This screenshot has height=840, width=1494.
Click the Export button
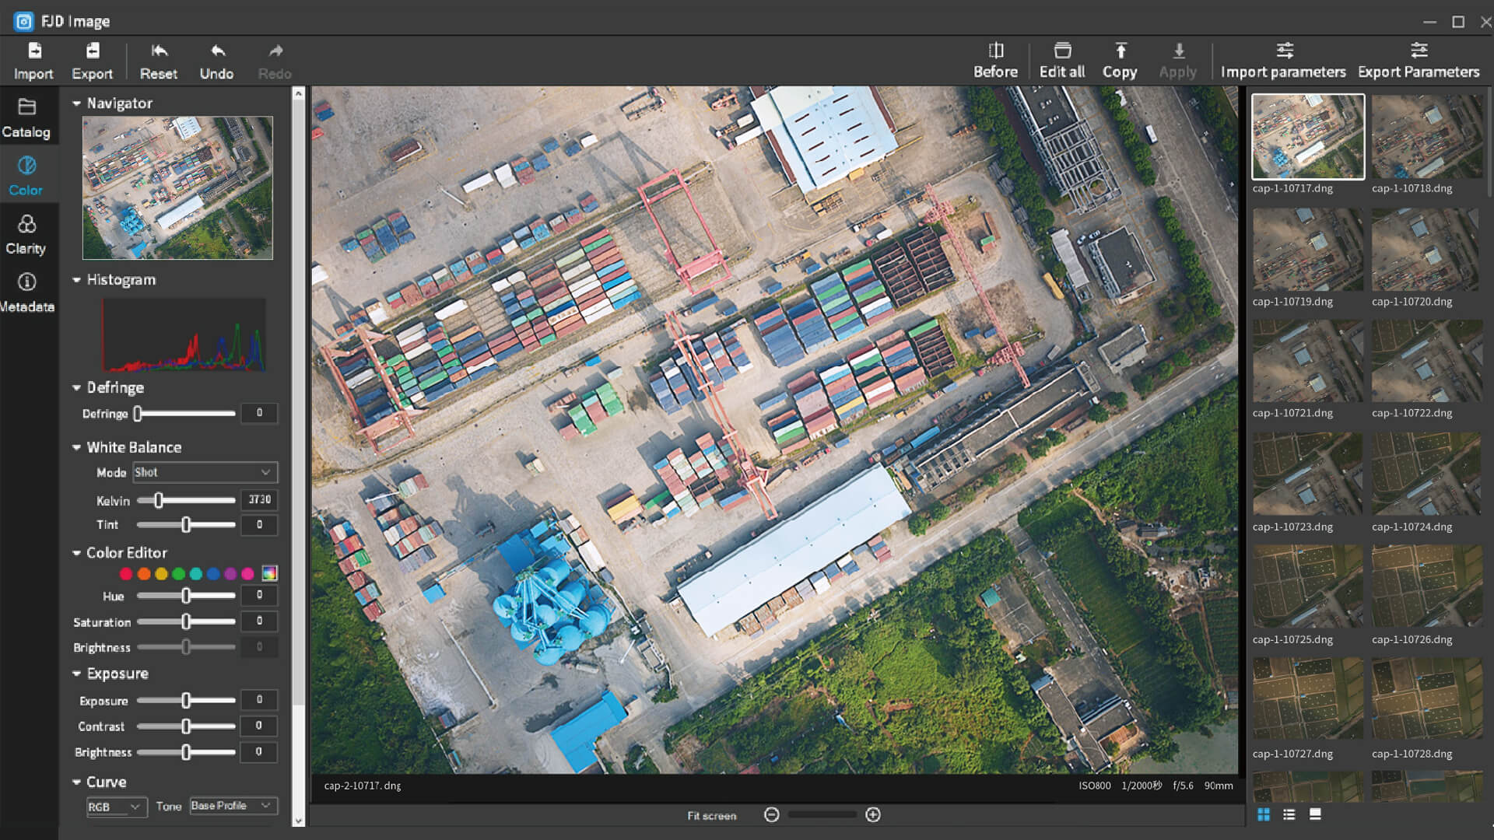tap(92, 58)
